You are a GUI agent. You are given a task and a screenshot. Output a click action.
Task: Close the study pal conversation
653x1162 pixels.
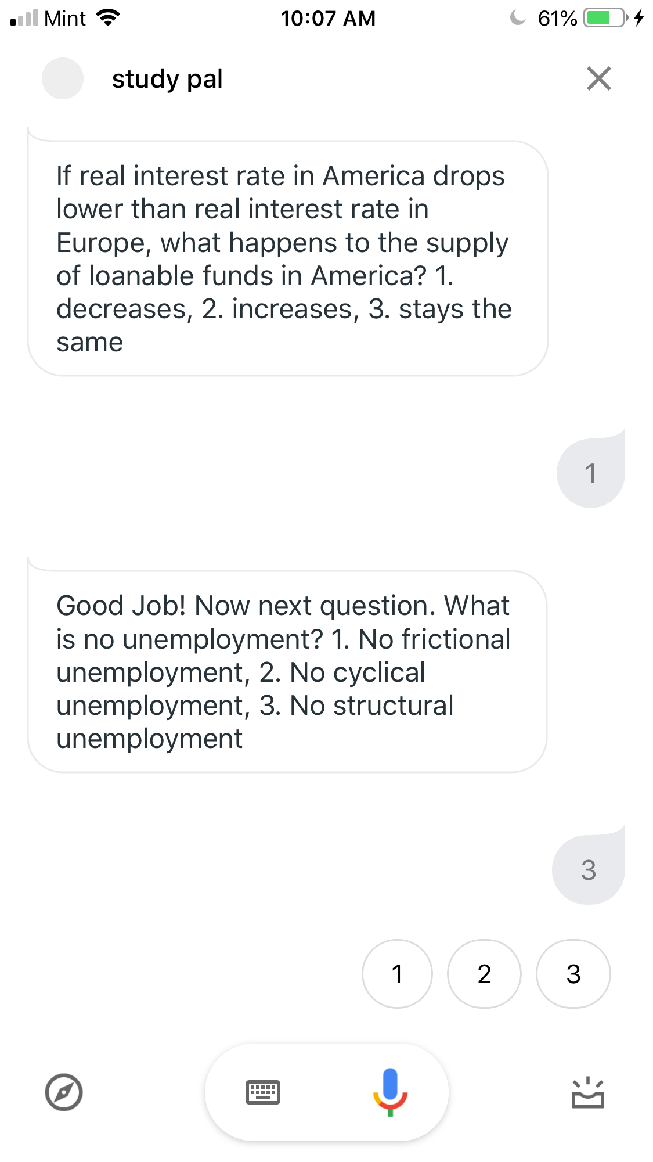coord(598,78)
